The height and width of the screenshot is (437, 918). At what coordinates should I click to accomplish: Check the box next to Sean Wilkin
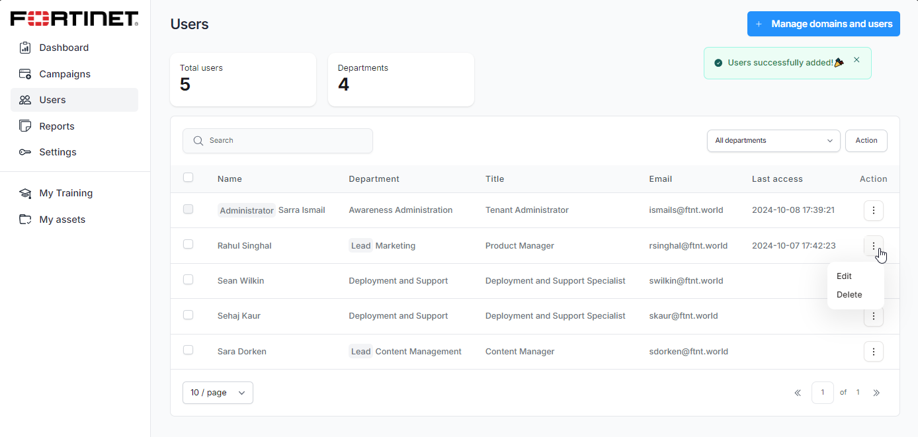click(188, 280)
